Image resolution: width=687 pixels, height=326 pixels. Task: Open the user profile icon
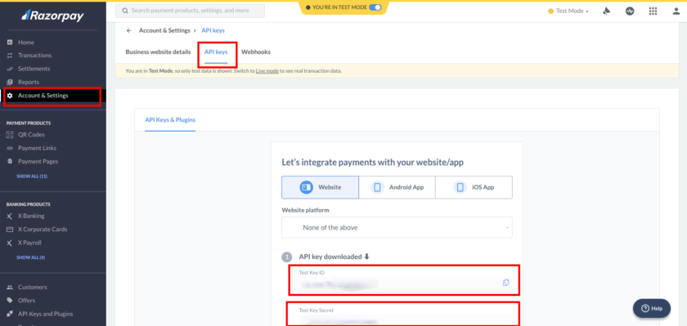coord(676,11)
